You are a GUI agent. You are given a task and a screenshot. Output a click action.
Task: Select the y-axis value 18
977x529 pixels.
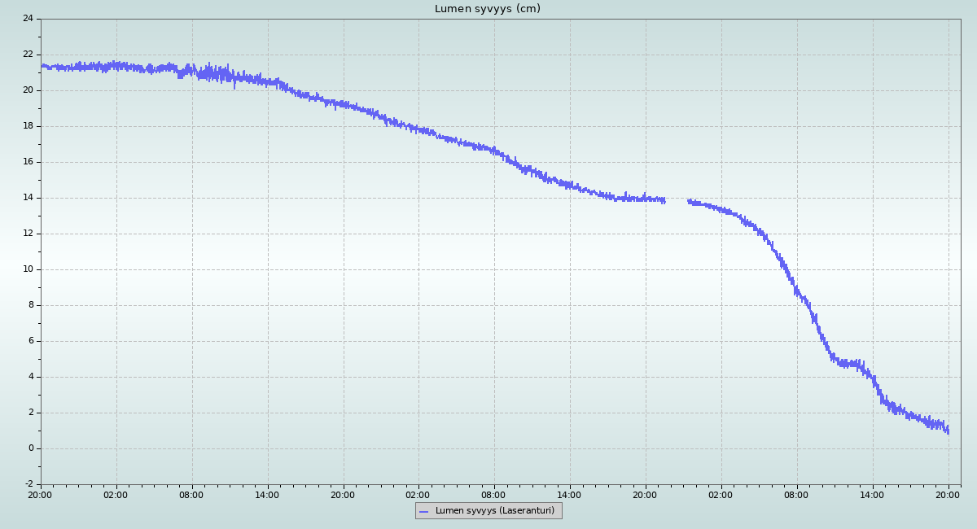pos(28,126)
